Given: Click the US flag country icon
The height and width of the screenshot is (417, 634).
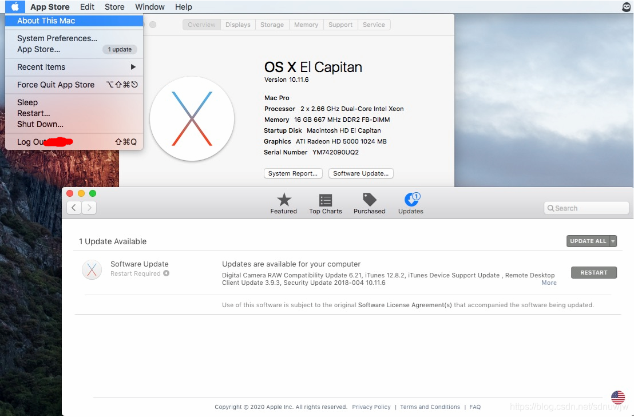Looking at the screenshot, I should point(618,397).
